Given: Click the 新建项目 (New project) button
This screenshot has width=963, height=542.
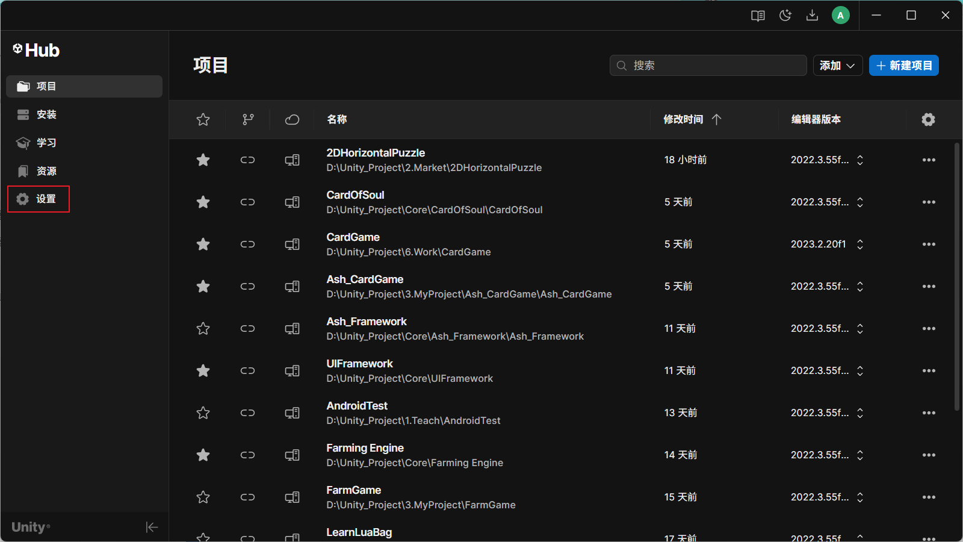Looking at the screenshot, I should coord(904,66).
